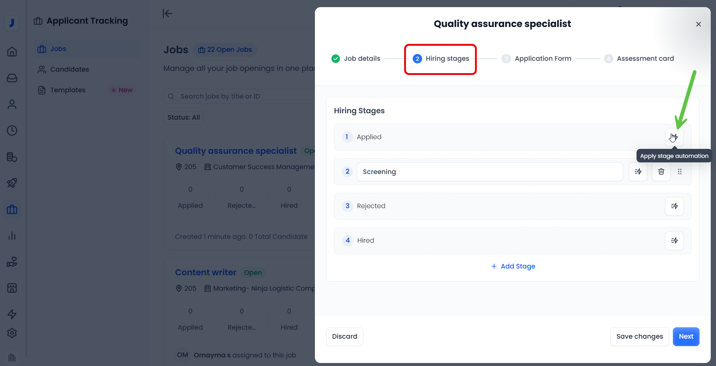The width and height of the screenshot is (716, 366).
Task: Open the home icon in left rail
Action: point(12,52)
